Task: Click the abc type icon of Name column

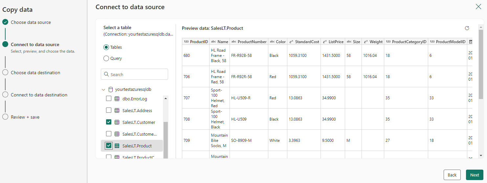Action: pyautogui.click(x=213, y=42)
